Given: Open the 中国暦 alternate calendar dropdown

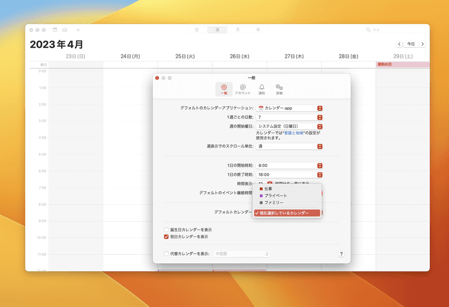Looking at the screenshot, I should pos(241,254).
